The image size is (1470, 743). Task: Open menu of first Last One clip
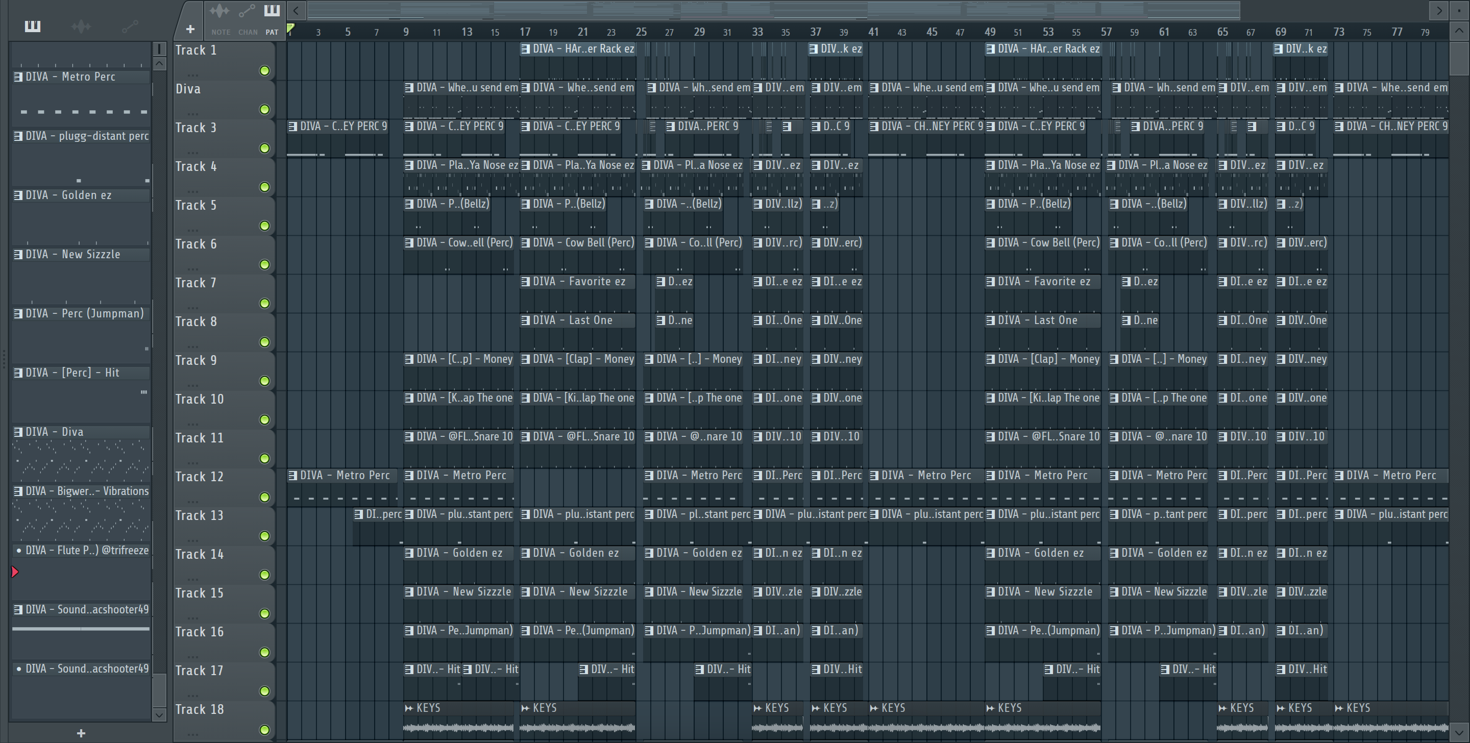pyautogui.click(x=525, y=320)
